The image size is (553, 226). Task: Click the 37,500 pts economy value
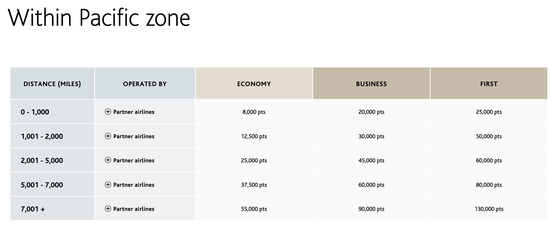click(x=254, y=185)
